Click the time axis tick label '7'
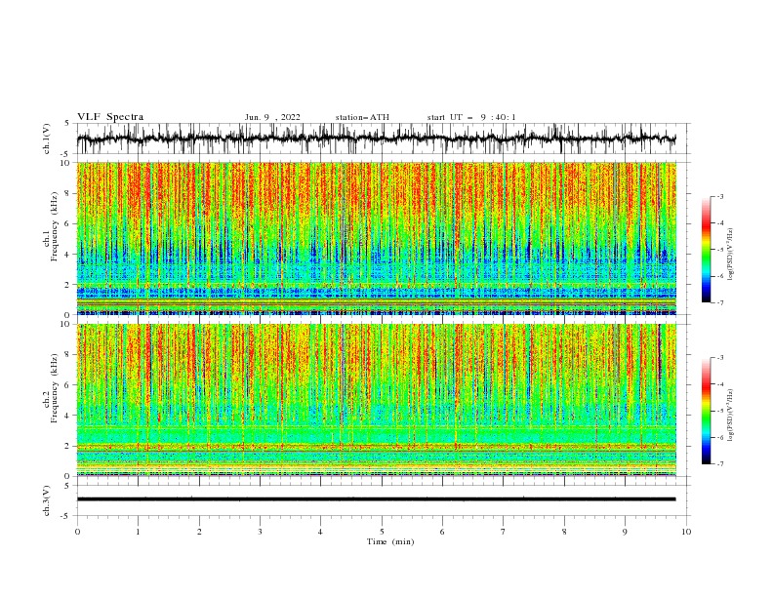The image size is (773, 597). pyautogui.click(x=504, y=532)
